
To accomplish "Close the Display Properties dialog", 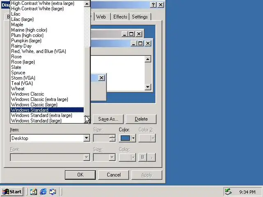I will click(161, 5).
